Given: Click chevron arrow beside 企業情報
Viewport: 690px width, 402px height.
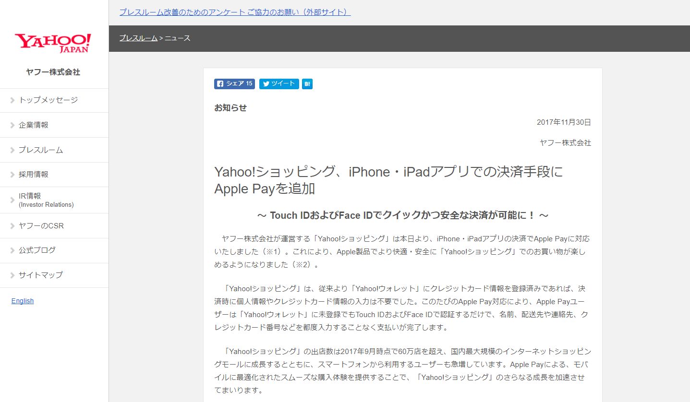Looking at the screenshot, I should click(x=12, y=125).
